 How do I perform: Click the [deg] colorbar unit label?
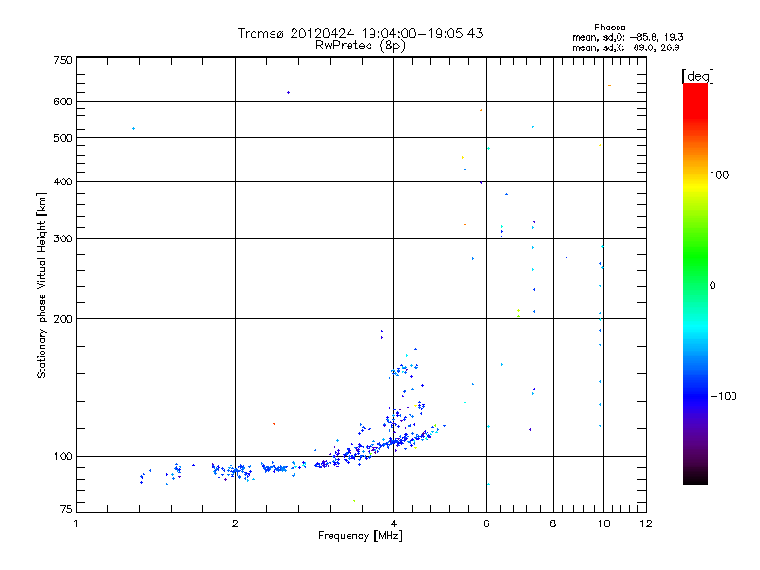pos(697,76)
